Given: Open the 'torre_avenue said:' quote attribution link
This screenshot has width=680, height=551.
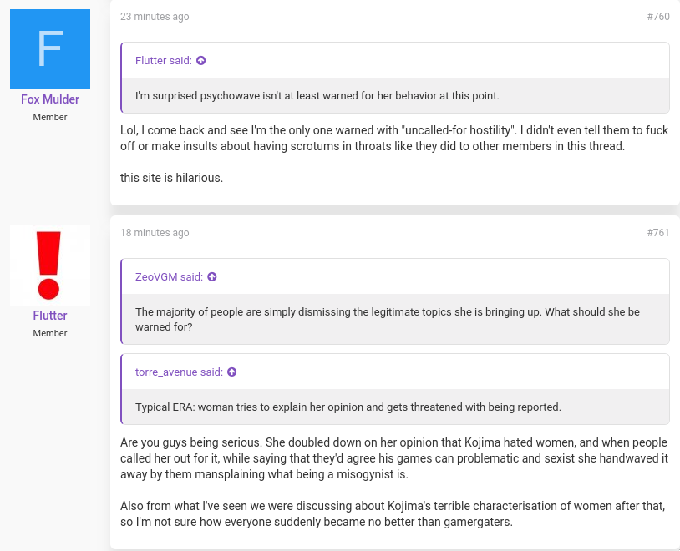Looking at the screenshot, I should [179, 372].
